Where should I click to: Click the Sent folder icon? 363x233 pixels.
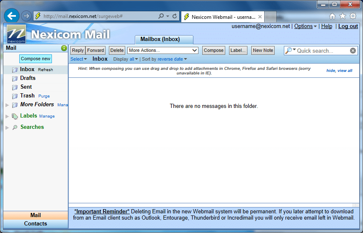click(15, 87)
